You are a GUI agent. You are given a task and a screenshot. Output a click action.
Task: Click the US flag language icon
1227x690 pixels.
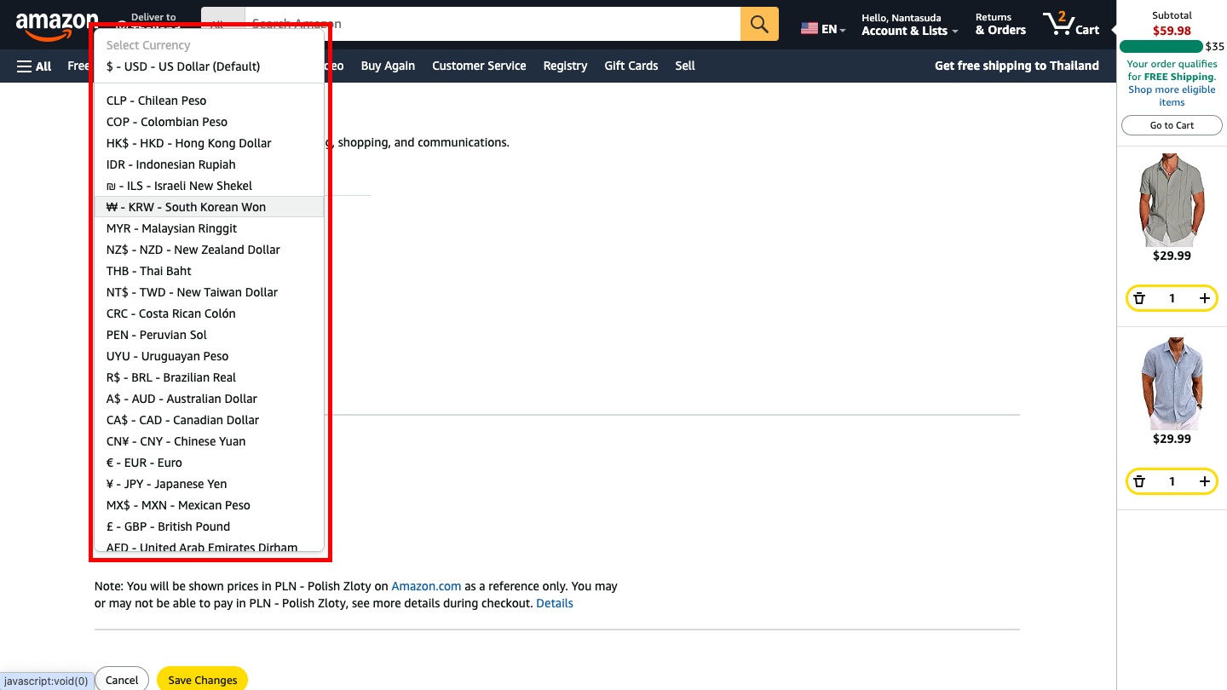click(809, 29)
